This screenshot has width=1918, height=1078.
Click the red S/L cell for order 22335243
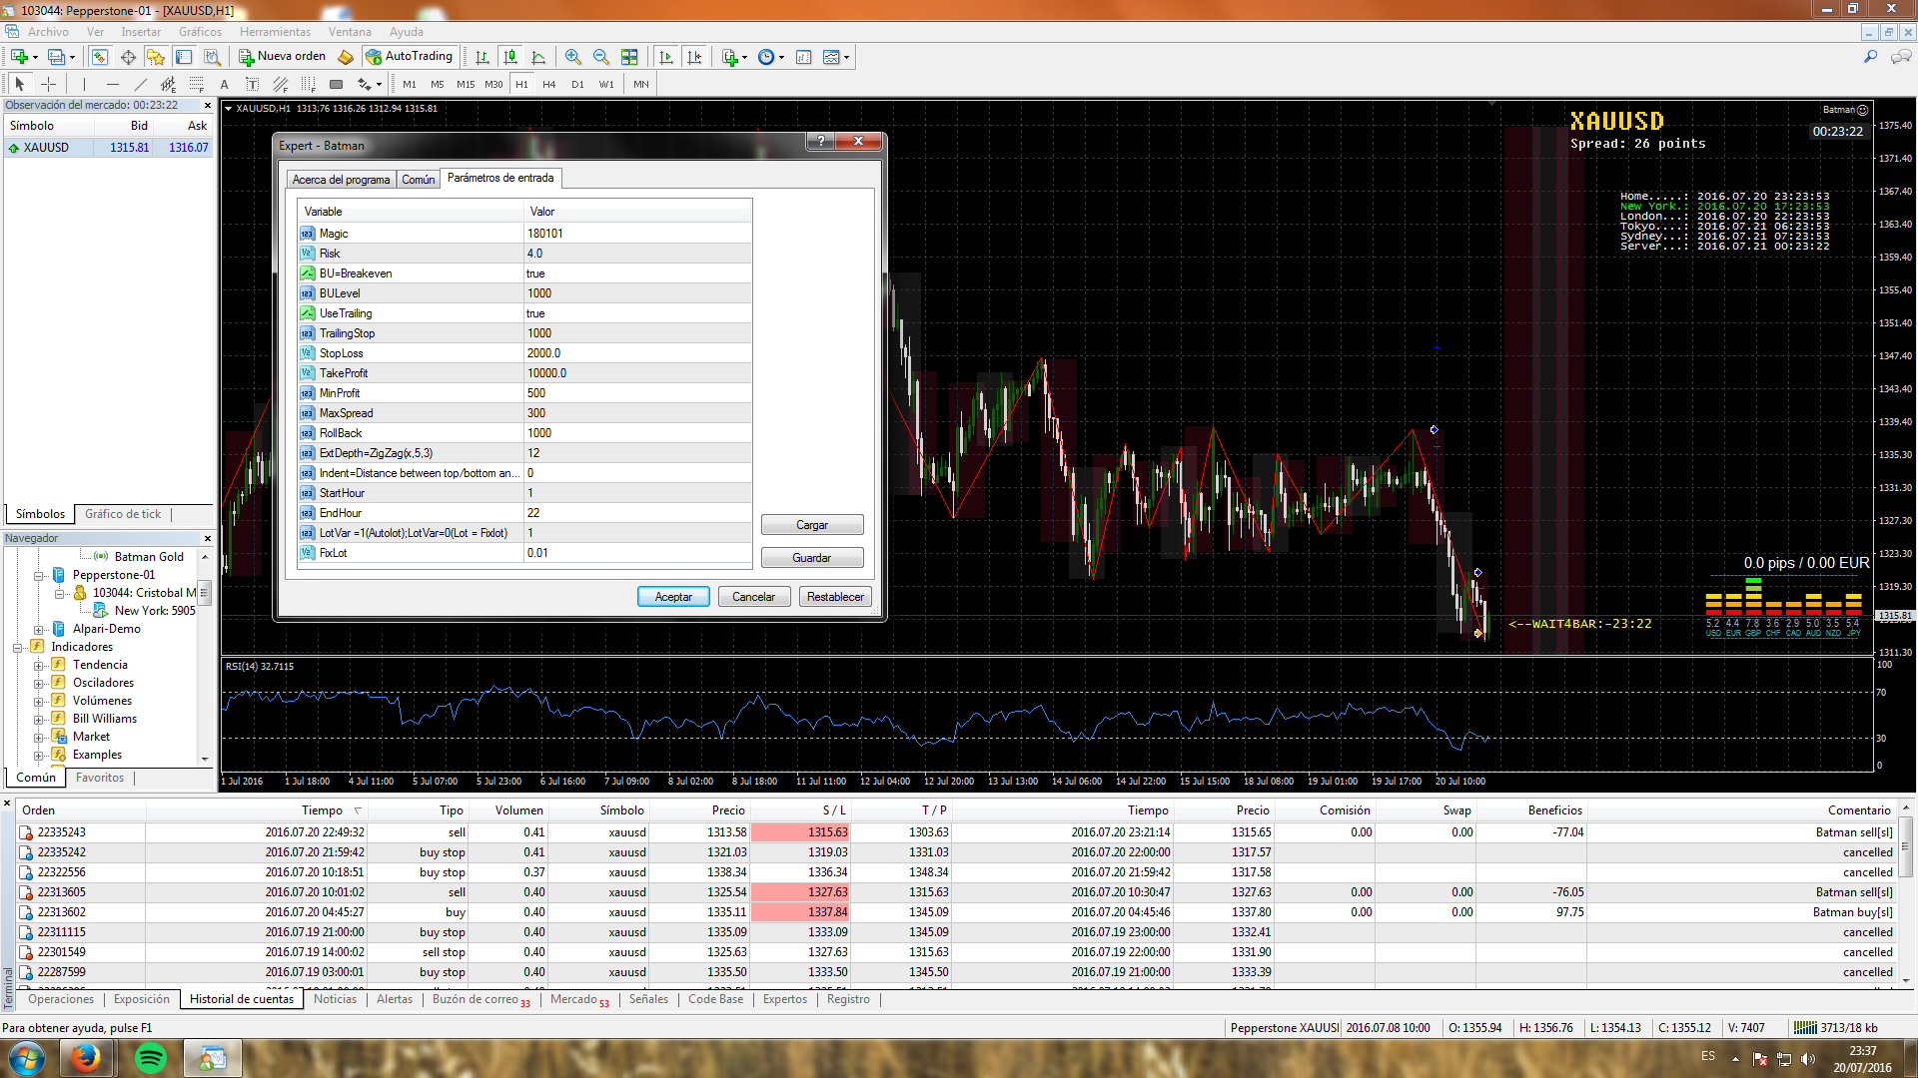coord(799,832)
